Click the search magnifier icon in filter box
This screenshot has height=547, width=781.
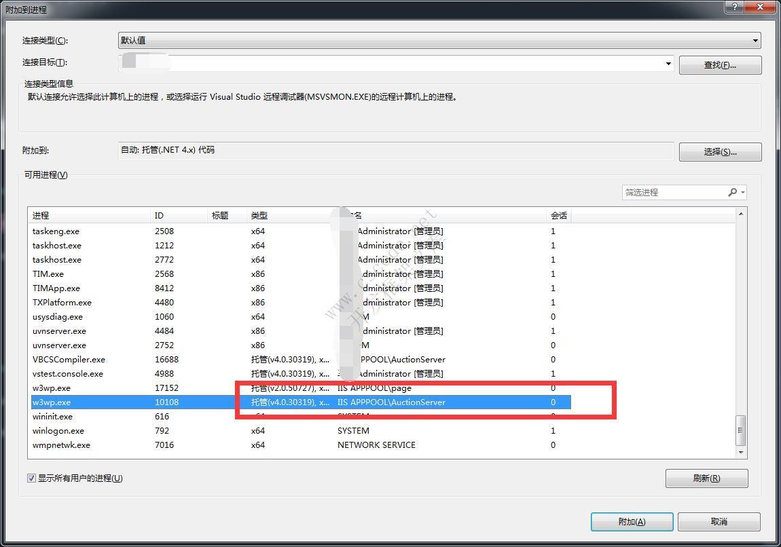pos(732,193)
